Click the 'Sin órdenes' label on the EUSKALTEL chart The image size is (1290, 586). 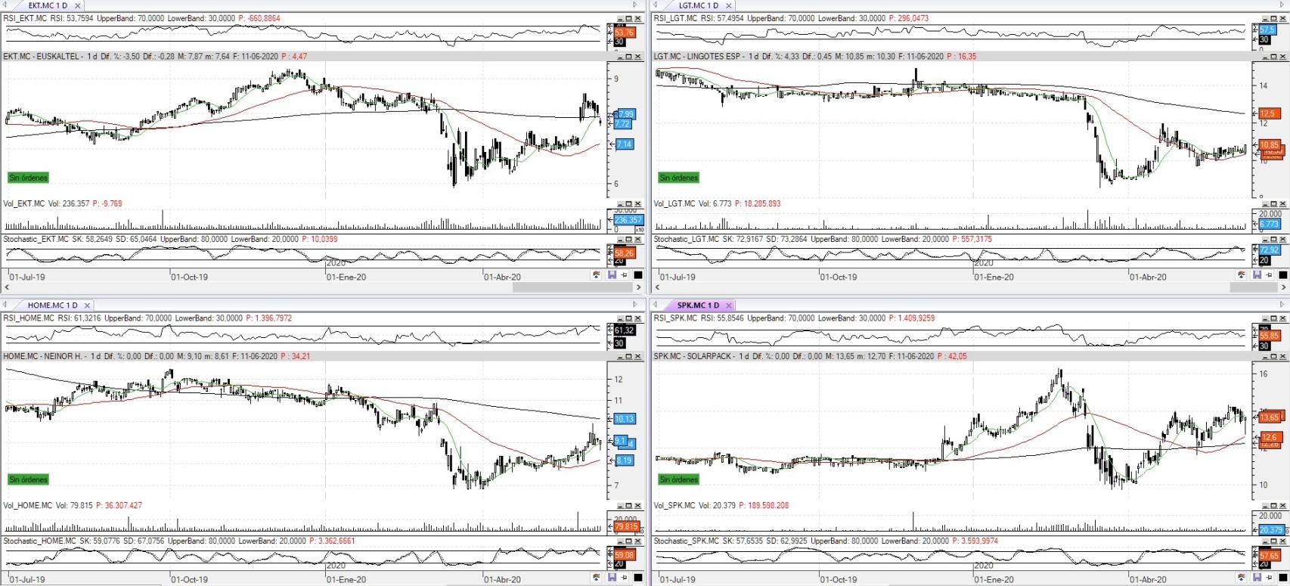[x=28, y=178]
